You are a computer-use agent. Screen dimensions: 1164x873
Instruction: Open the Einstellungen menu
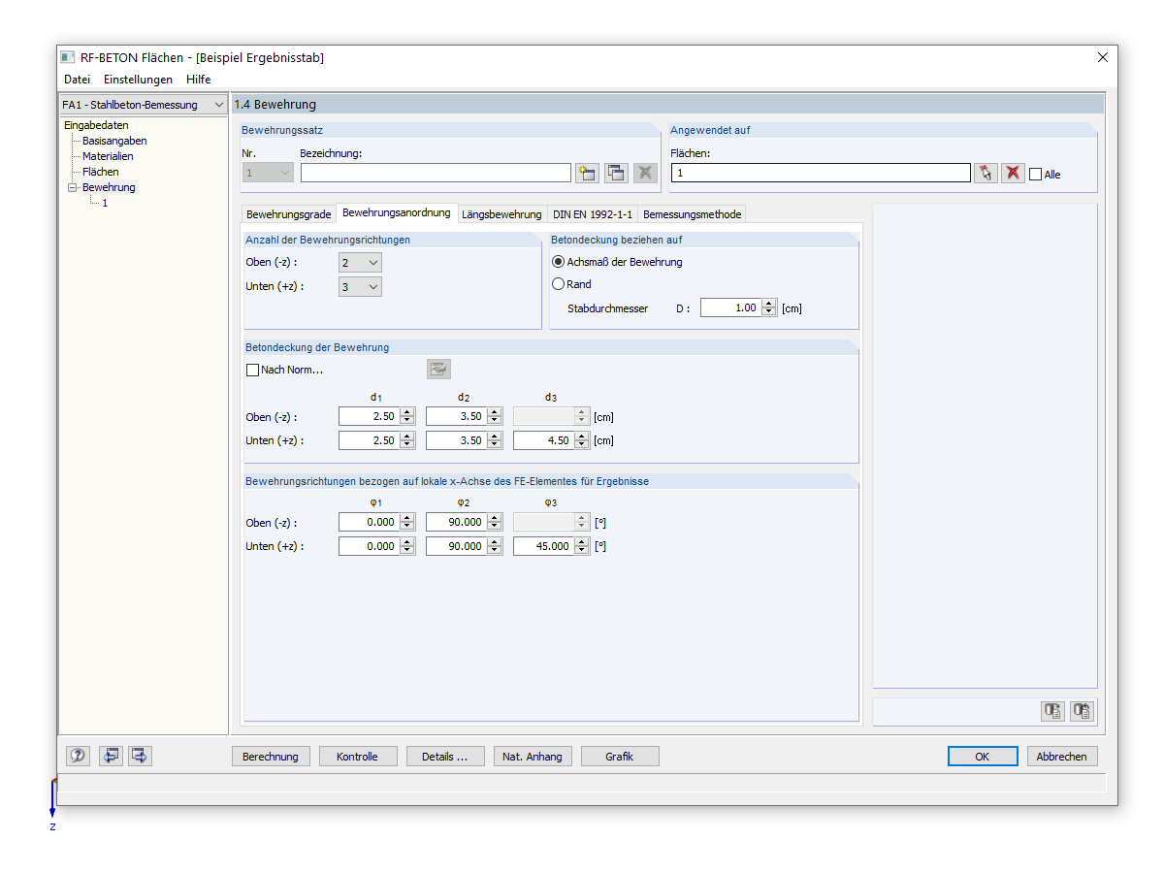pyautogui.click(x=138, y=80)
